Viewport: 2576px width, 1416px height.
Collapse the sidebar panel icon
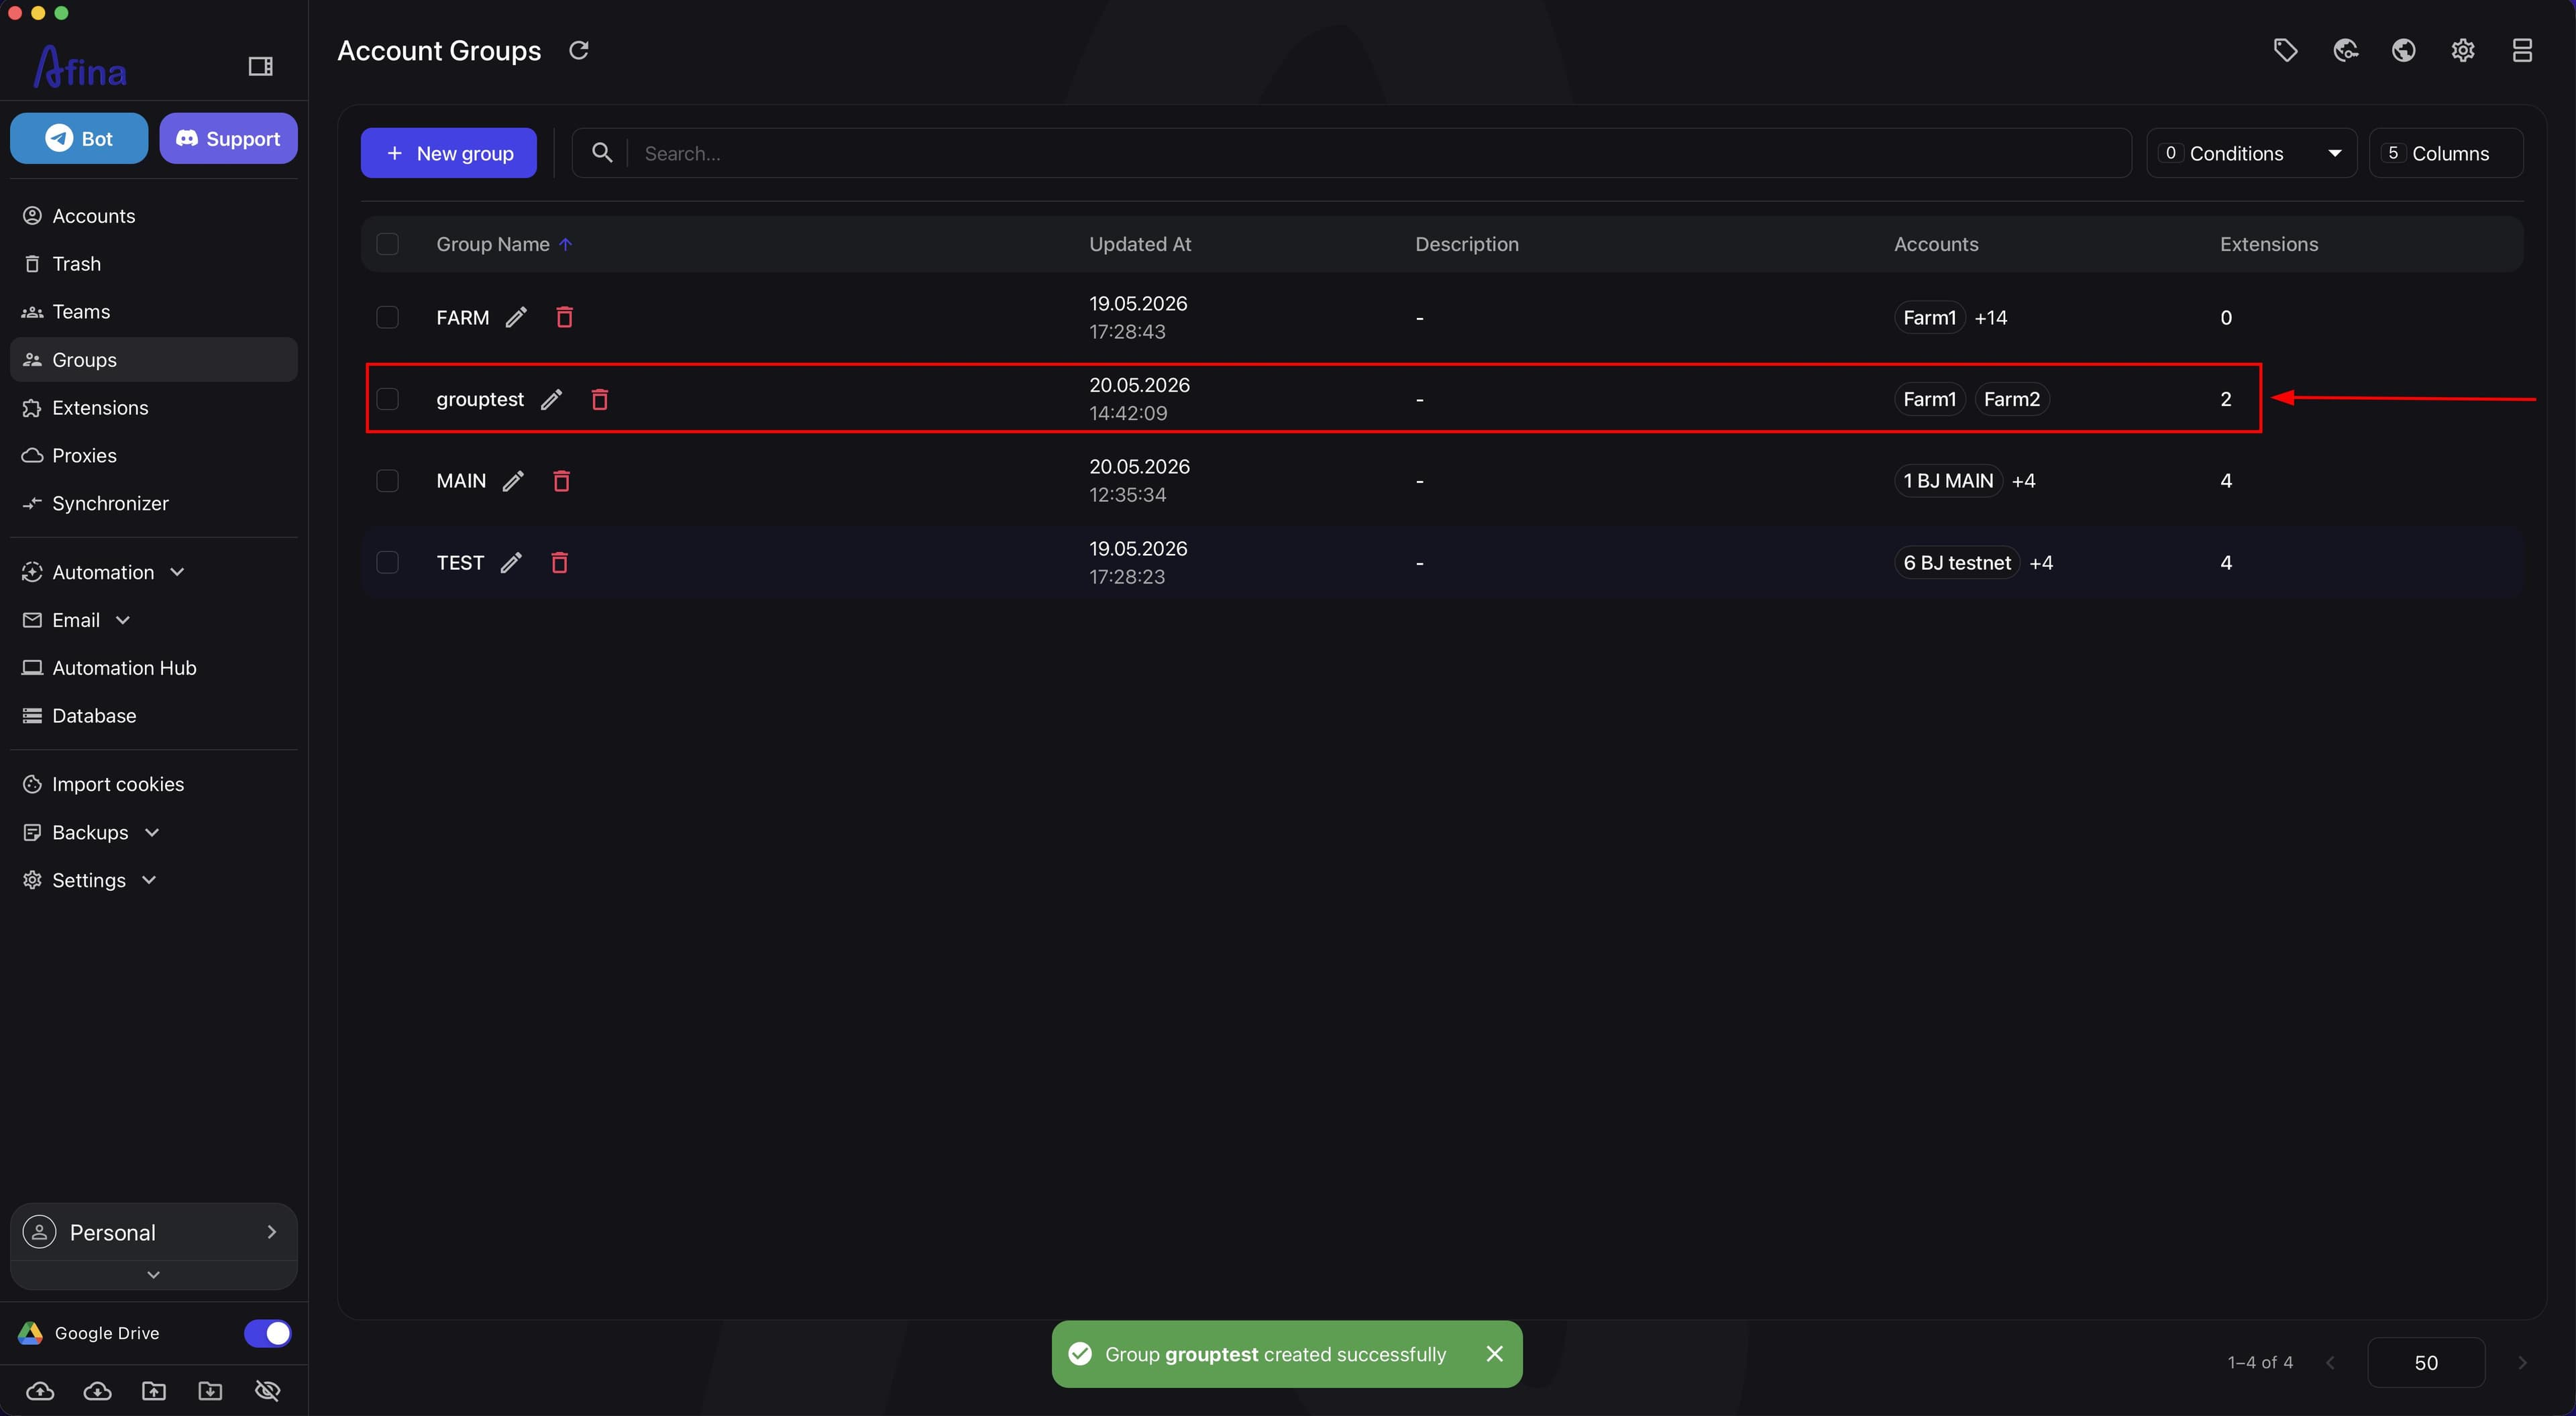tap(260, 66)
